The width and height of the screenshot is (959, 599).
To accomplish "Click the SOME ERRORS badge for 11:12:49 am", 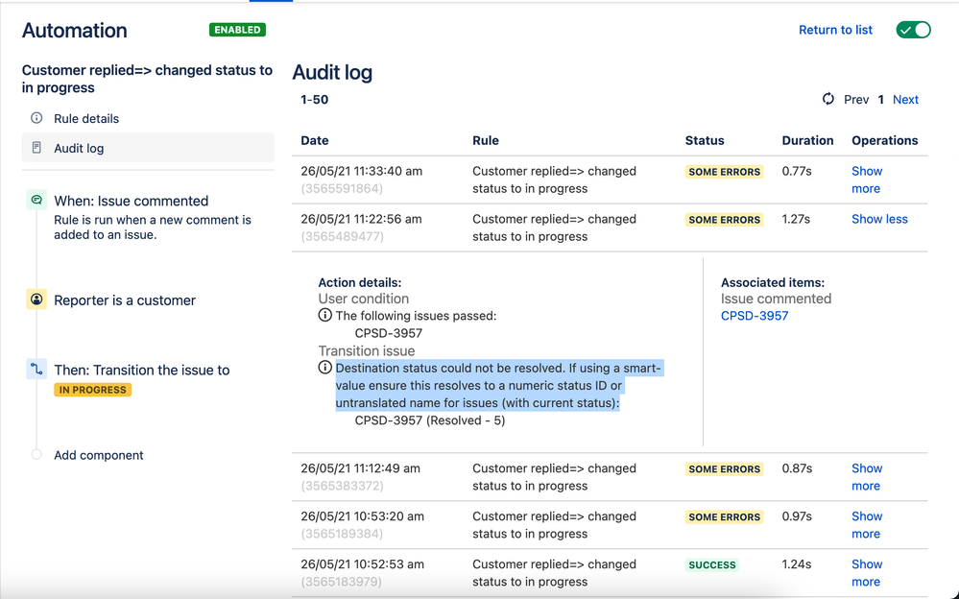I will 724,469.
